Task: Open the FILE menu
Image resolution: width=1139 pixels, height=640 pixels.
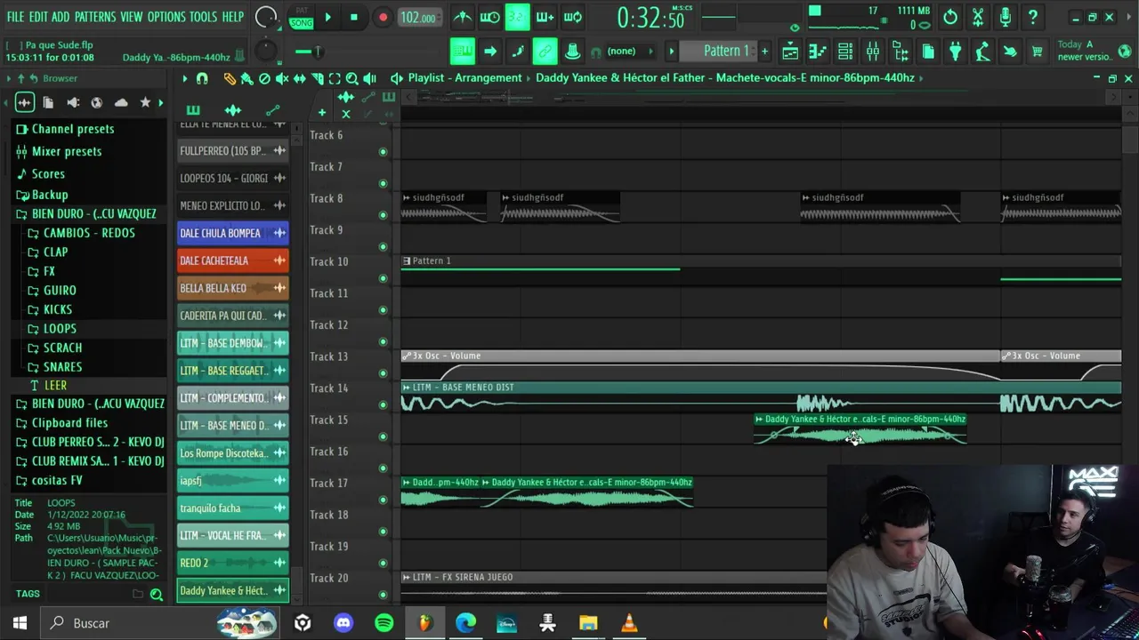Action: coord(15,17)
